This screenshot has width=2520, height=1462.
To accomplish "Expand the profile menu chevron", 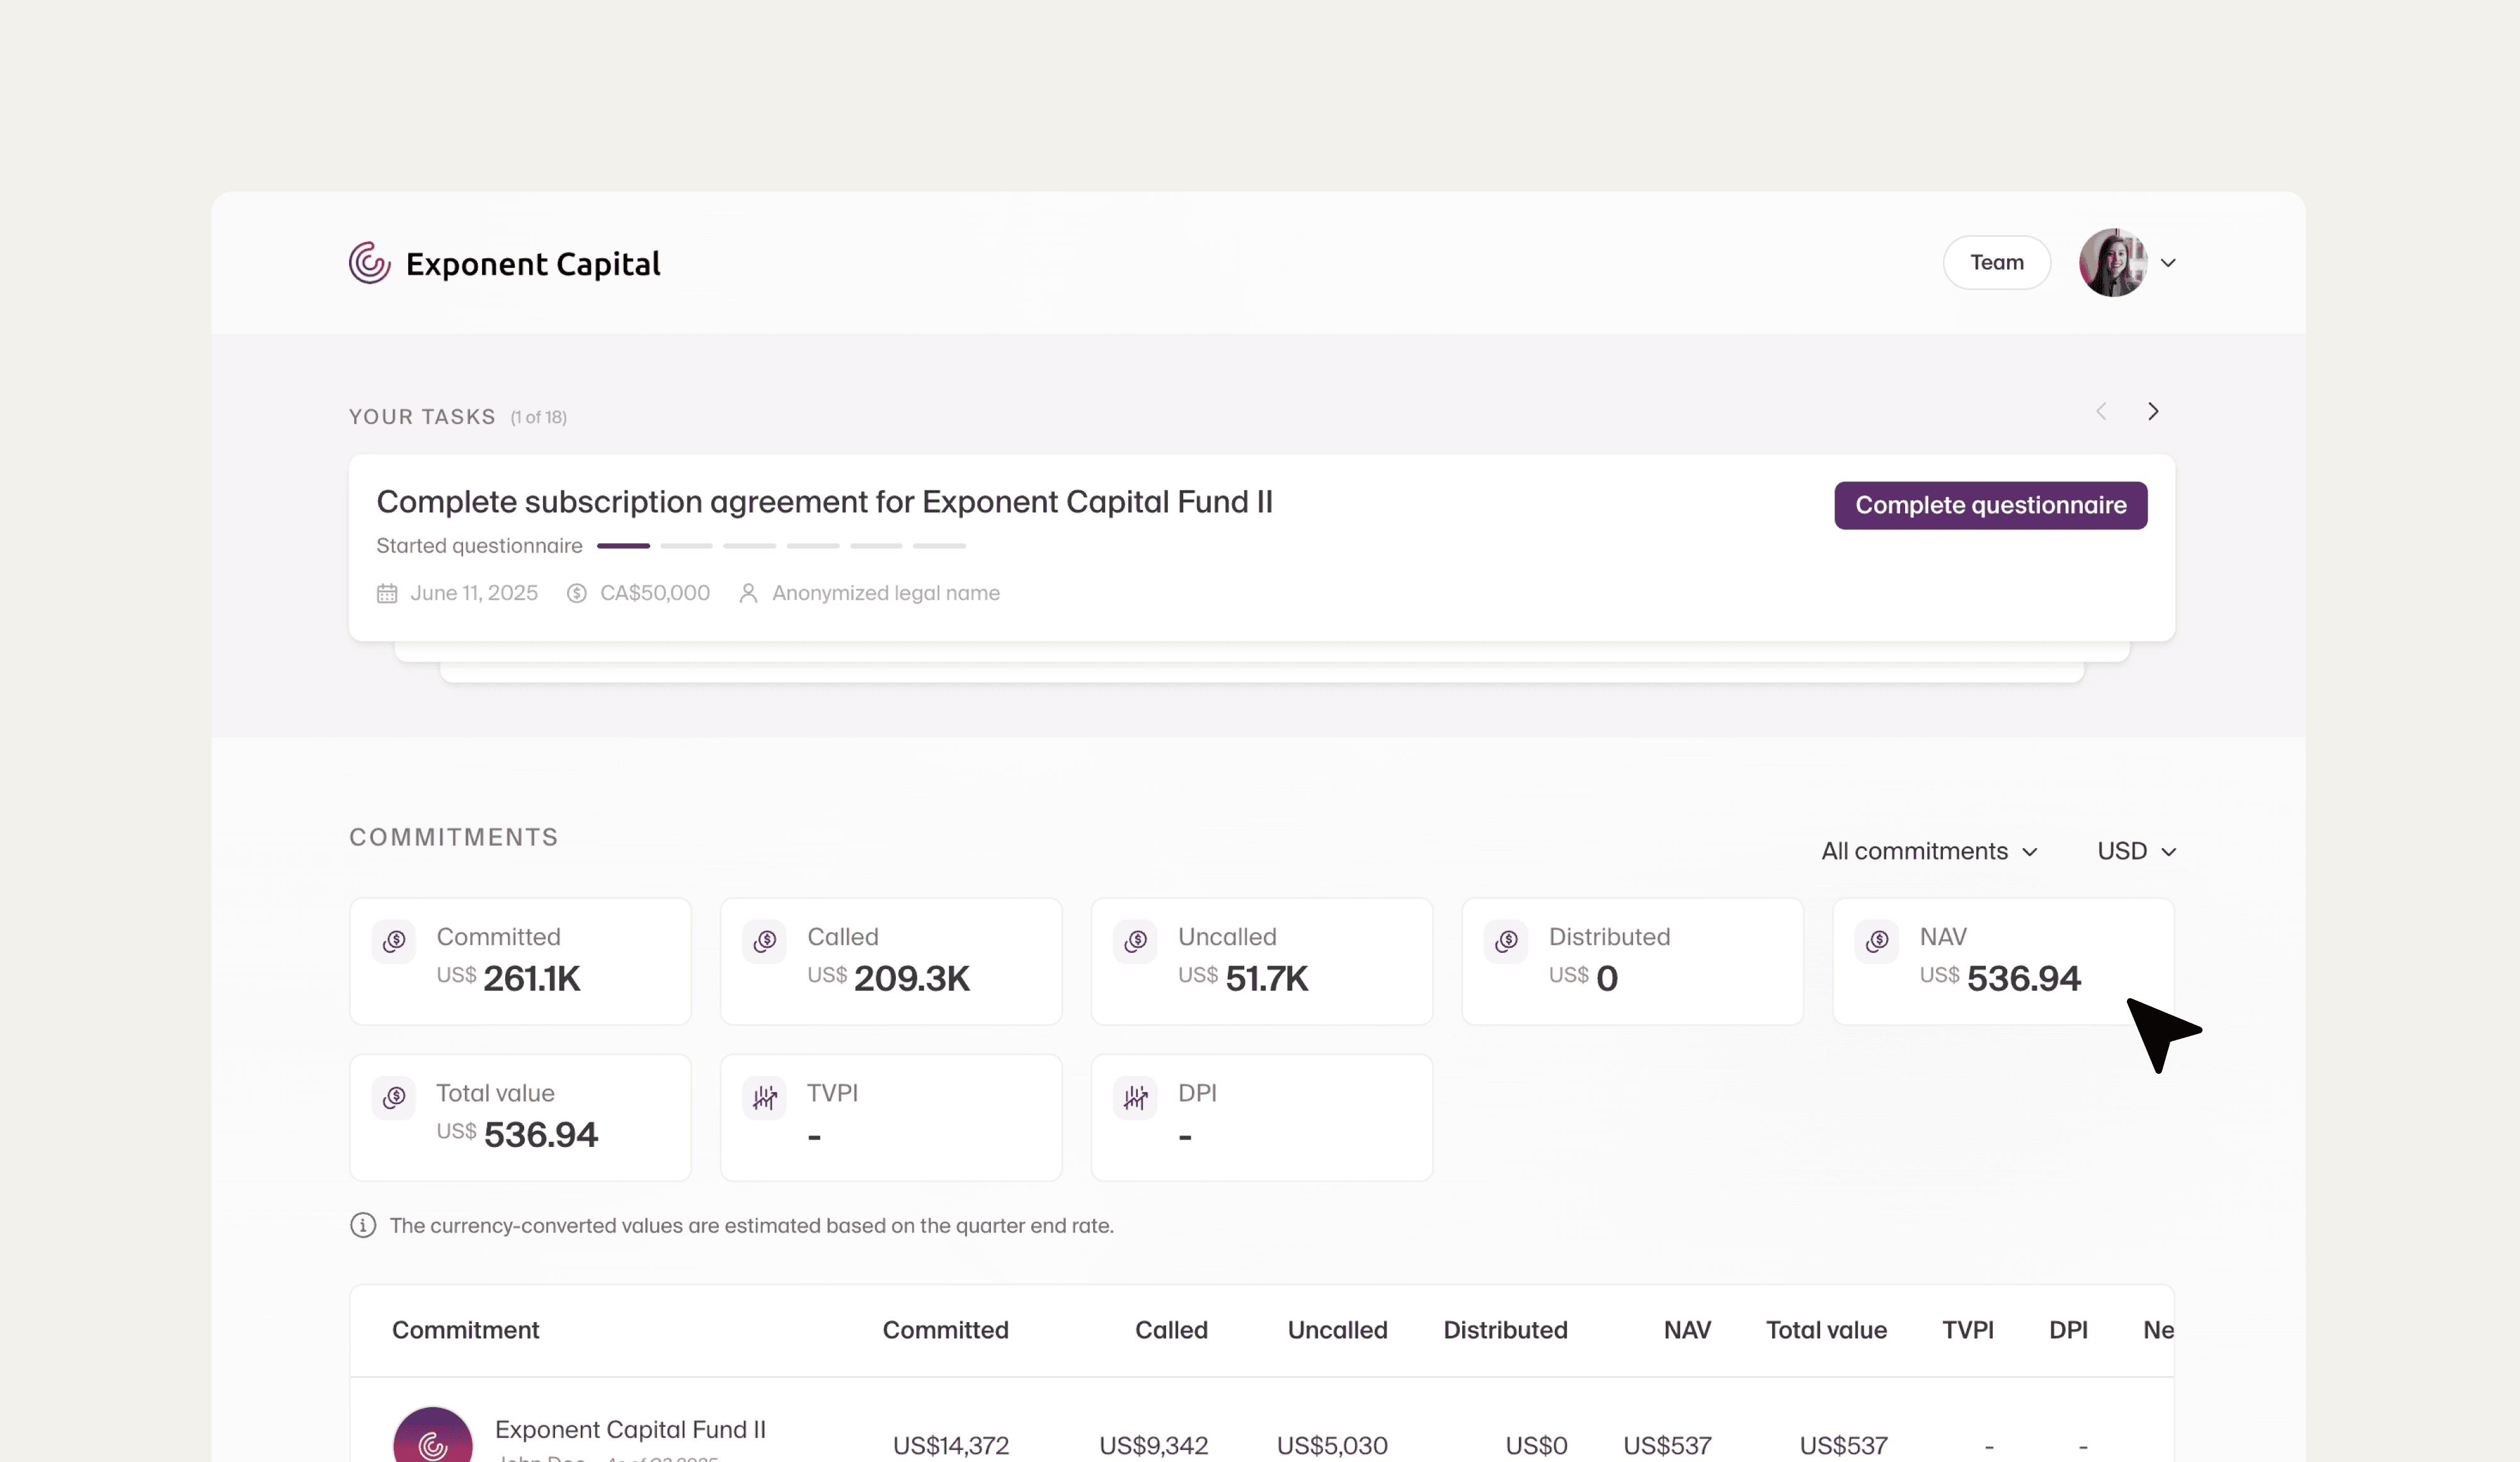I will (x=2168, y=263).
